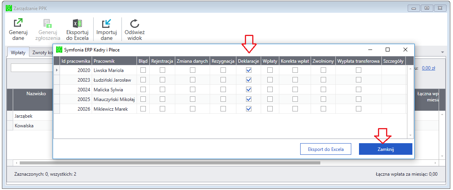Click the Importuj dane icon
The width and height of the screenshot is (453, 190).
(x=107, y=24)
